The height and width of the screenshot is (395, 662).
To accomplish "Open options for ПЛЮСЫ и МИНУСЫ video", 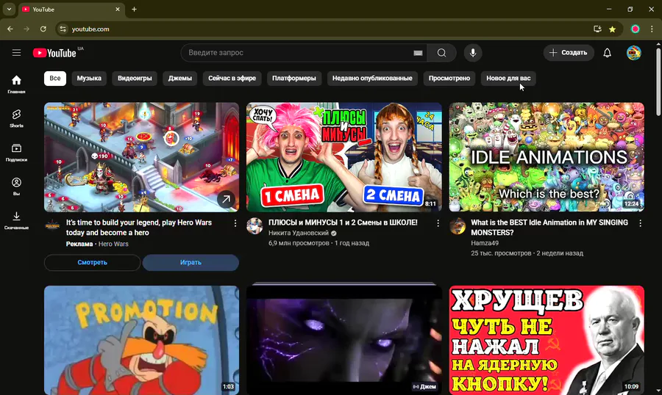I will point(438,223).
